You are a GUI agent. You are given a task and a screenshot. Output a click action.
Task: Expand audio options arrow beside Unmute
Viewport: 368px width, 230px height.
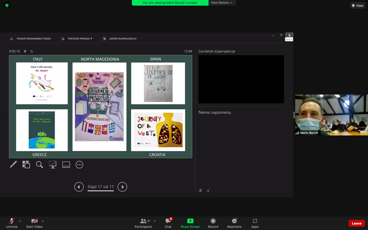click(x=20, y=221)
